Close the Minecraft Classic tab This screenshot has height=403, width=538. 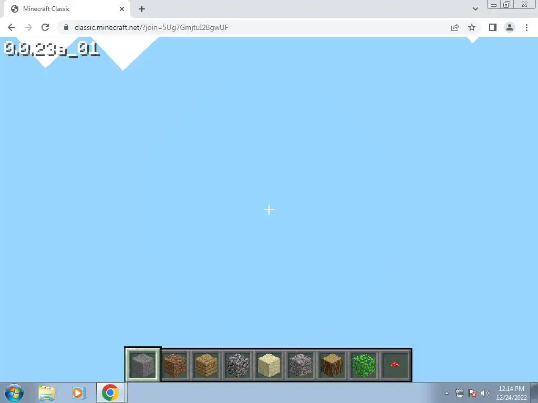pos(122,9)
